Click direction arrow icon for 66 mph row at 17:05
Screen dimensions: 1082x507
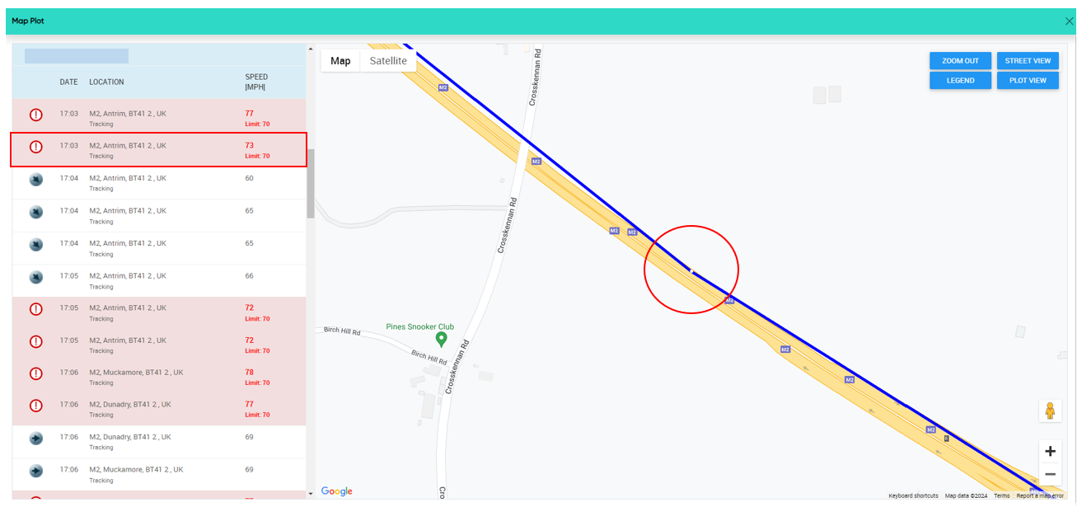pyautogui.click(x=36, y=277)
